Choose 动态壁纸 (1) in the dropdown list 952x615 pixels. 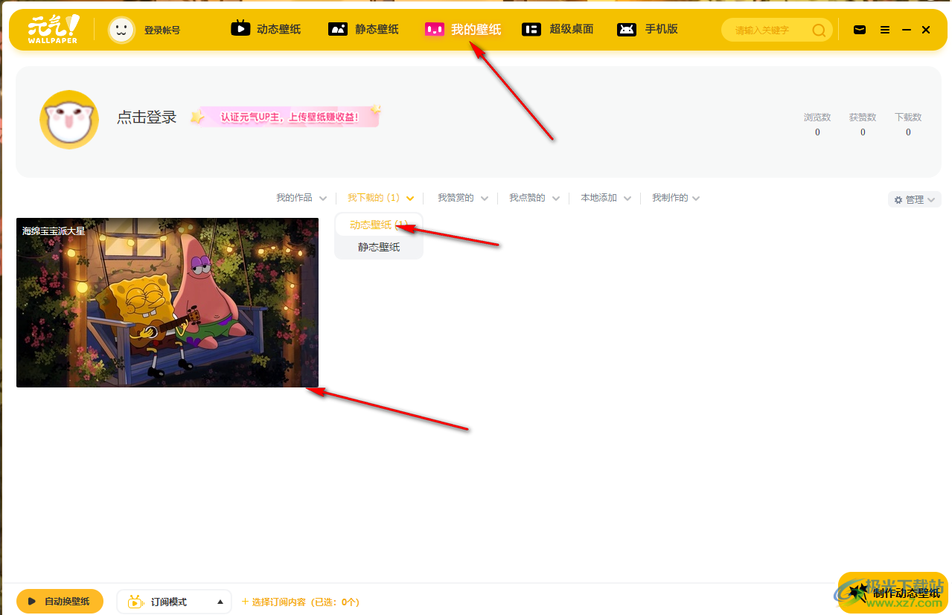tap(379, 225)
